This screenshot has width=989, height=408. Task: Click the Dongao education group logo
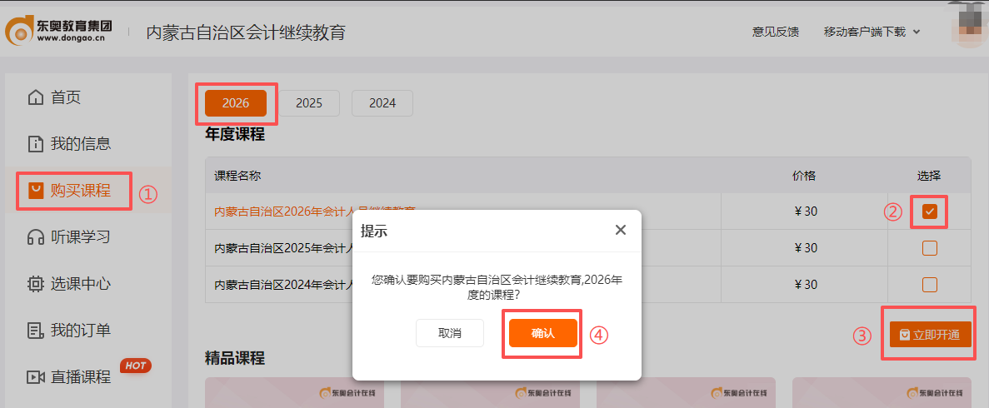click(58, 30)
